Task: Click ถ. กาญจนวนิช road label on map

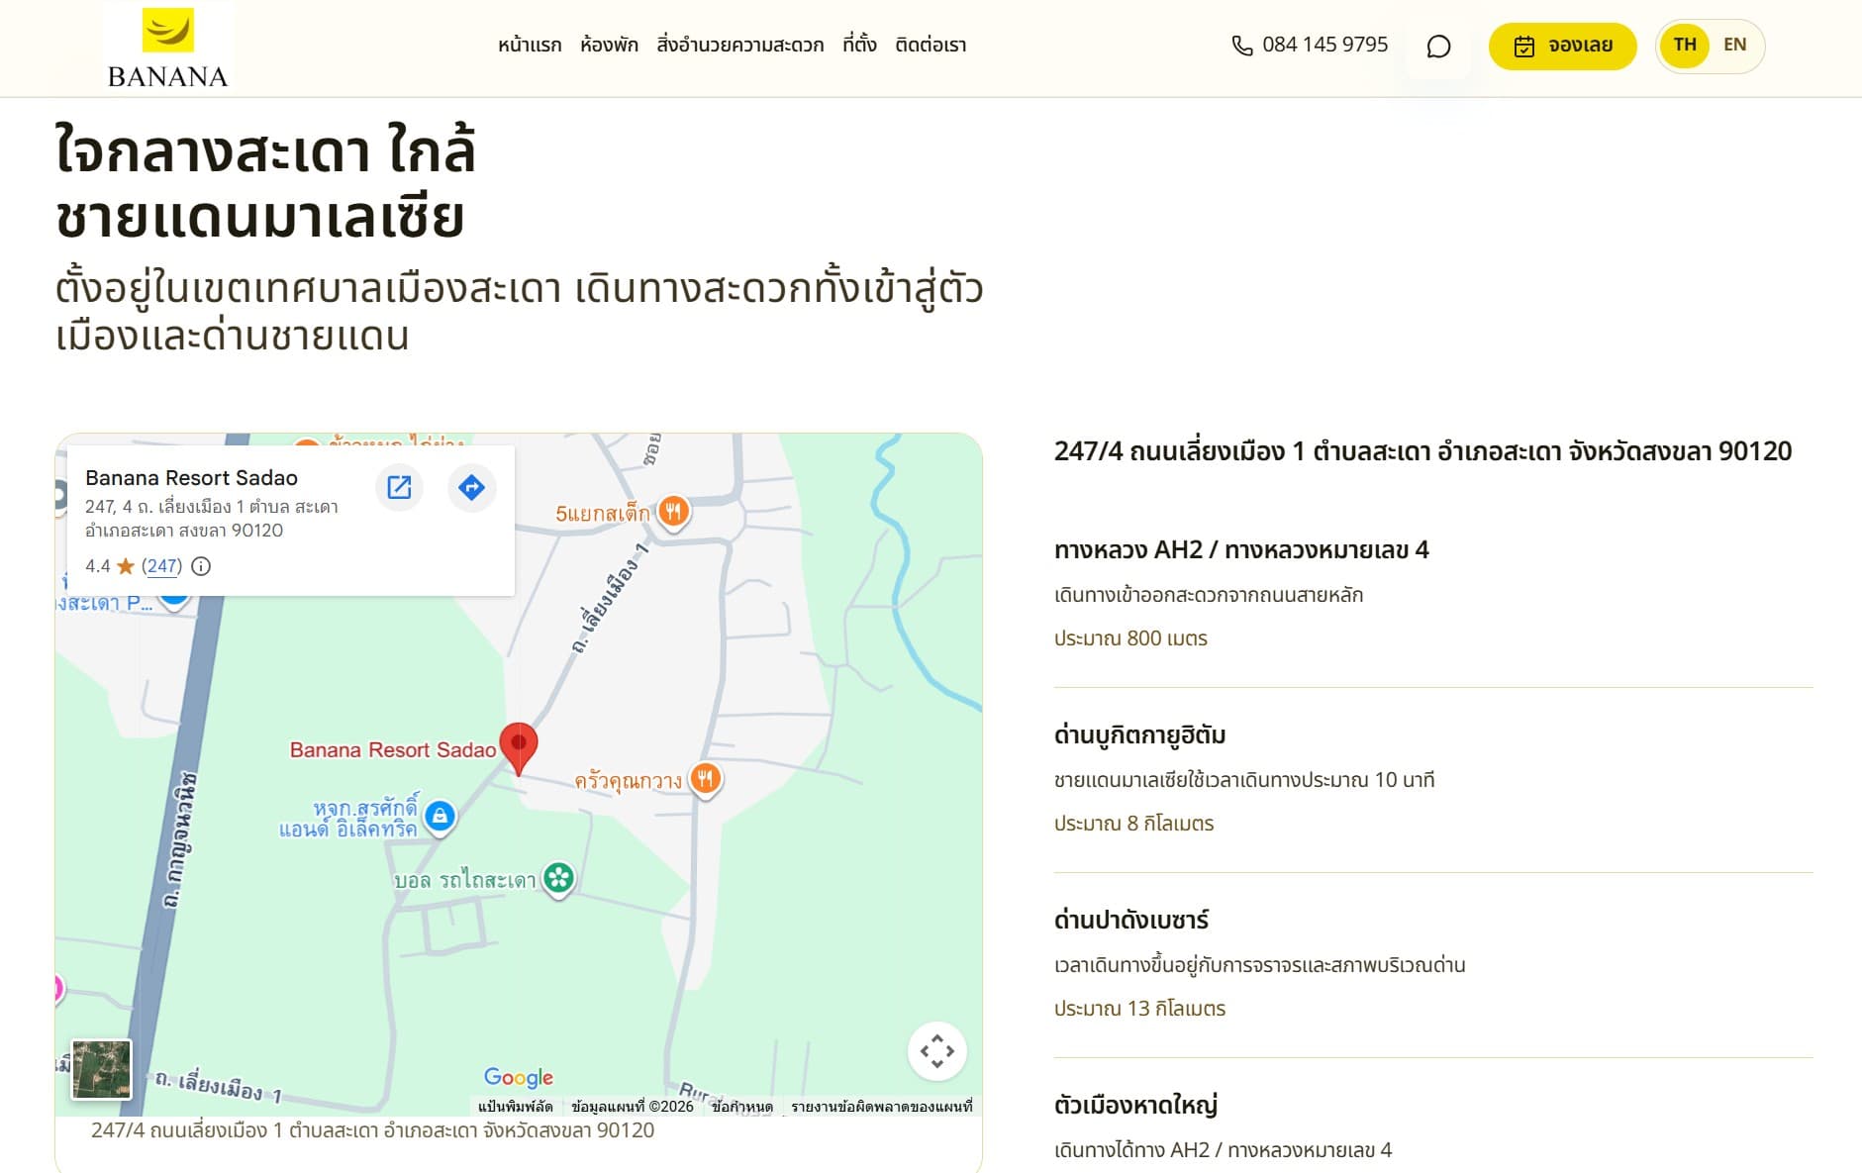Action: coord(179,840)
